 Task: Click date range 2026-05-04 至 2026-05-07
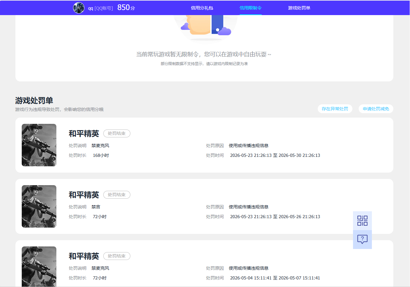(x=275, y=278)
